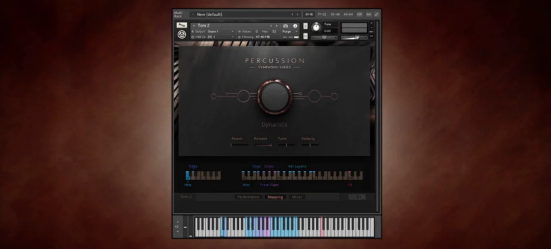Viewport: 551px width, 249px height.
Task: Click the Sonuscore logo
Action: pos(357,197)
